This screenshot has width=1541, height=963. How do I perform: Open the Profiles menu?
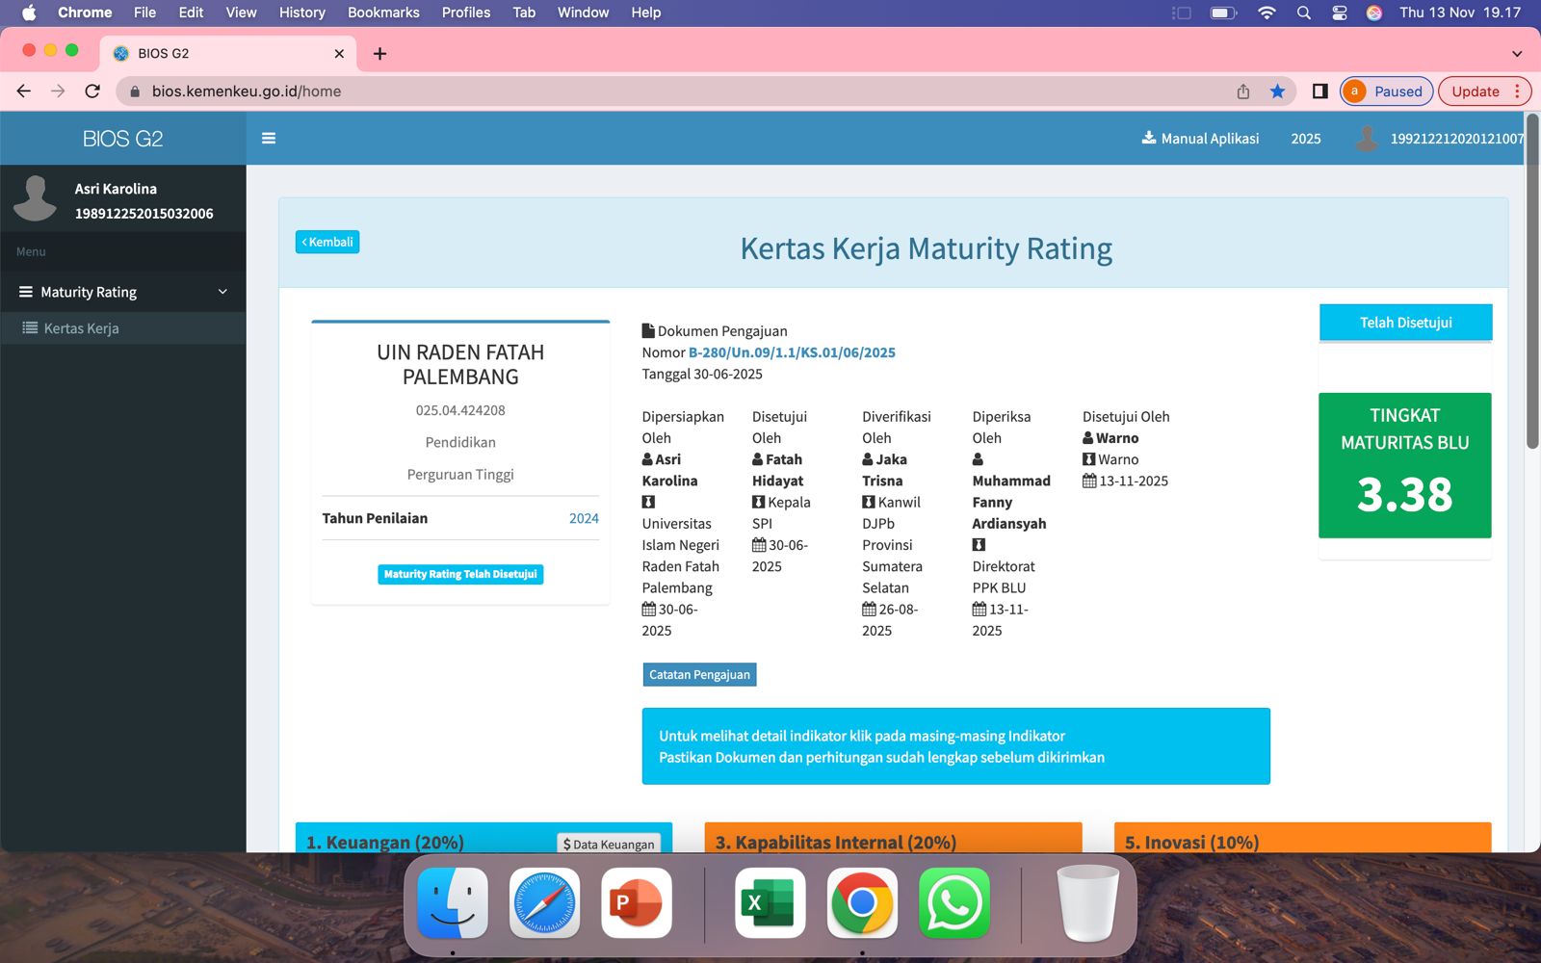[466, 13]
